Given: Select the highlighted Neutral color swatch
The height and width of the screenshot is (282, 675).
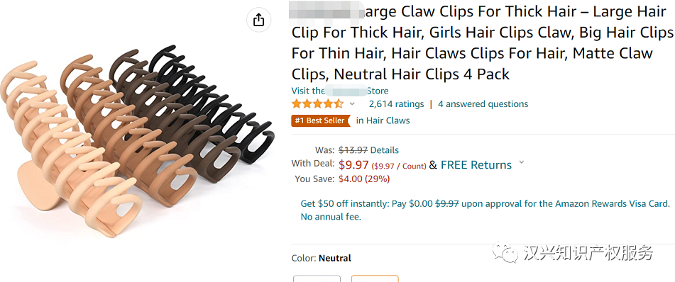Looking at the screenshot, I should (375, 278).
